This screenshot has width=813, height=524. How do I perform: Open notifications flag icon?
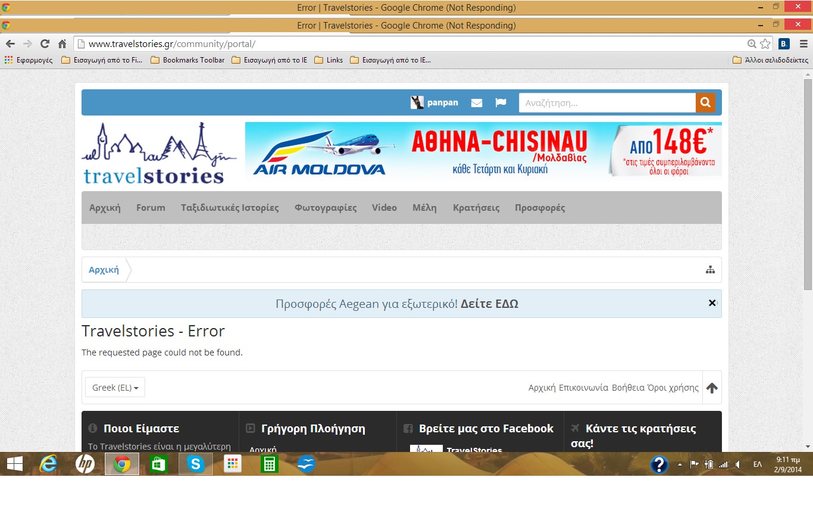click(501, 102)
